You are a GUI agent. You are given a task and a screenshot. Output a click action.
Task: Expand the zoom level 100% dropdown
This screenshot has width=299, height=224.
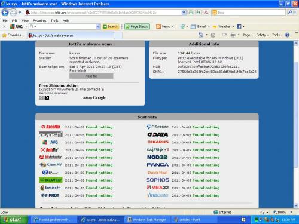(x=291, y=212)
